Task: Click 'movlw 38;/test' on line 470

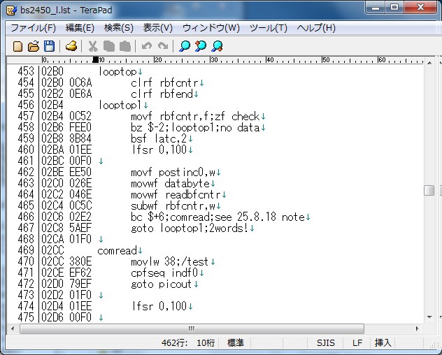Action: pos(170,262)
